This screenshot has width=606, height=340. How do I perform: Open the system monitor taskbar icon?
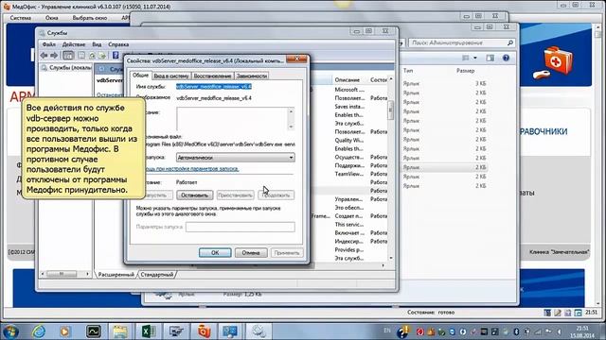(93, 331)
